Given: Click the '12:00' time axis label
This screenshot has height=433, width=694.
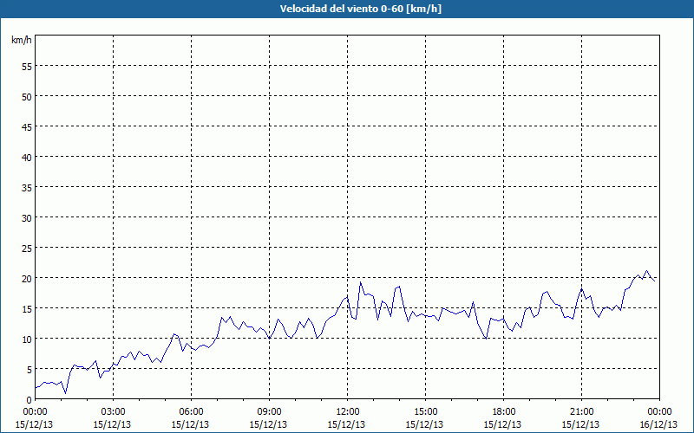Looking at the screenshot, I should [x=348, y=411].
